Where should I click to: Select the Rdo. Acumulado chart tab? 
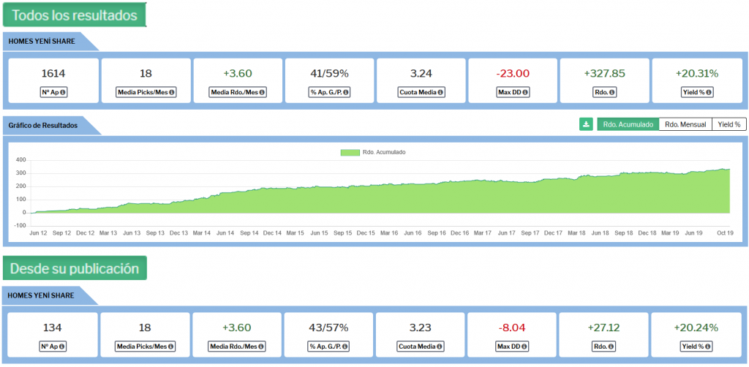[x=628, y=124]
